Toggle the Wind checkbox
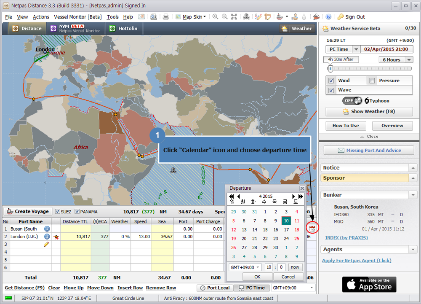This screenshot has width=421, height=304. tap(331, 81)
